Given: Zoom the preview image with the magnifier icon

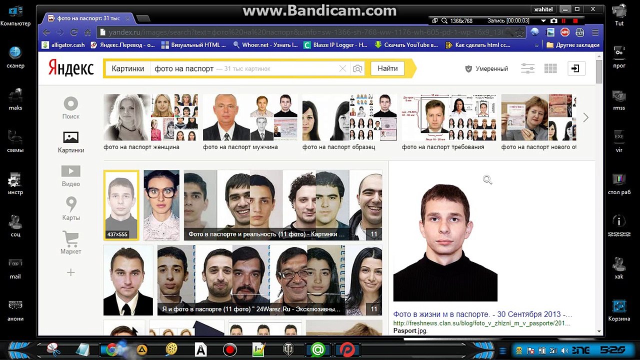Looking at the screenshot, I should coord(487,180).
